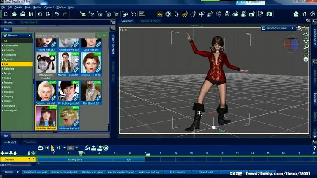Play the aniMate animation
This screenshot has height=178, width=317.
coord(52,148)
